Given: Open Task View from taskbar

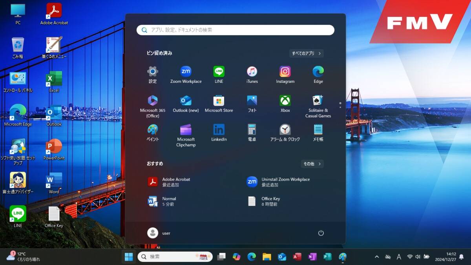Looking at the screenshot, I should coord(222,257).
